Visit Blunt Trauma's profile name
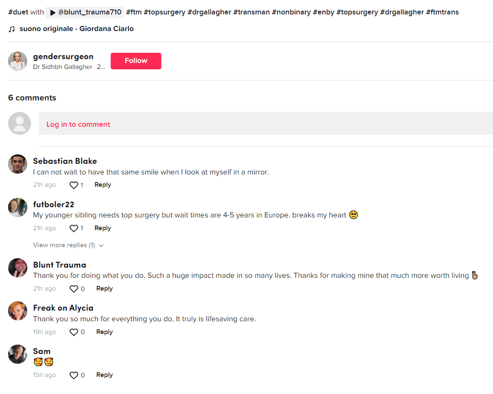The width and height of the screenshot is (493, 394). [60, 265]
